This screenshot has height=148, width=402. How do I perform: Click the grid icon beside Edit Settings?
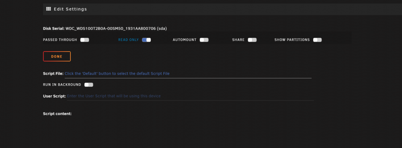(x=49, y=9)
